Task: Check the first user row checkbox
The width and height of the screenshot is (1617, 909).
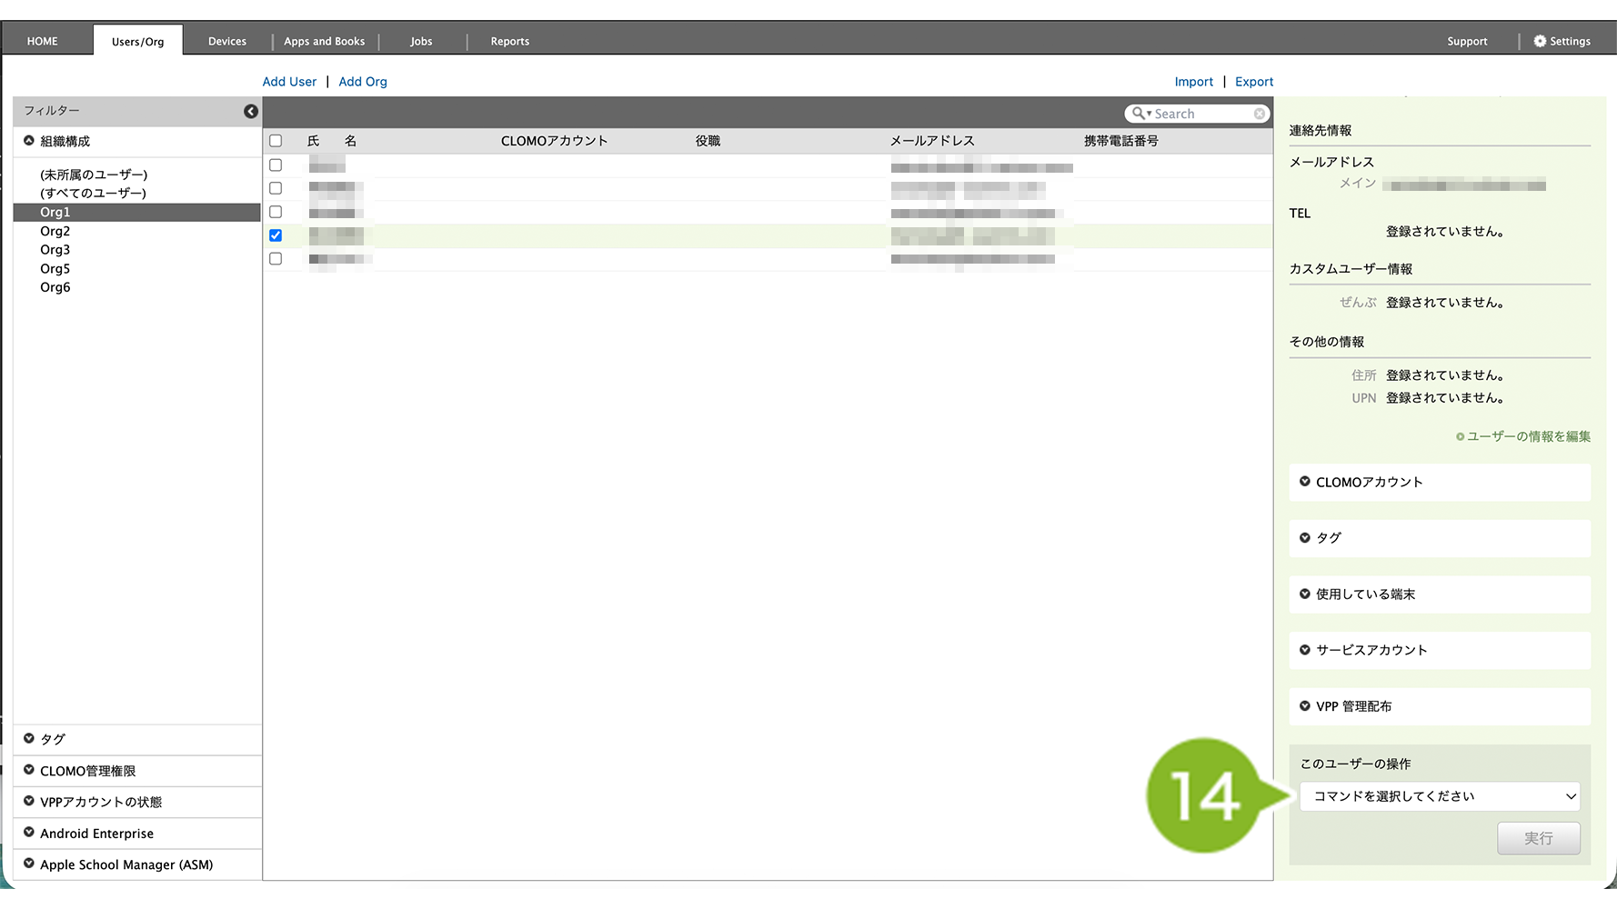Action: [x=276, y=165]
